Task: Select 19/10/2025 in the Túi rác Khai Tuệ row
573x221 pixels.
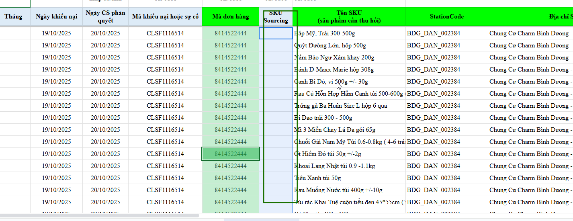Action: pos(56,202)
